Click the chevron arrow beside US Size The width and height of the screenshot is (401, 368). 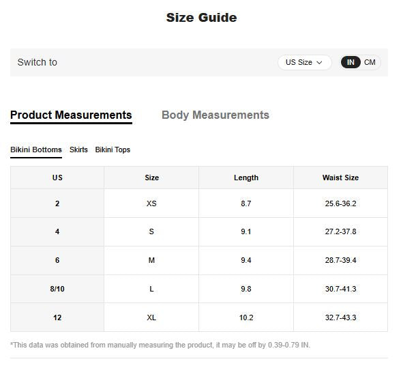319,63
